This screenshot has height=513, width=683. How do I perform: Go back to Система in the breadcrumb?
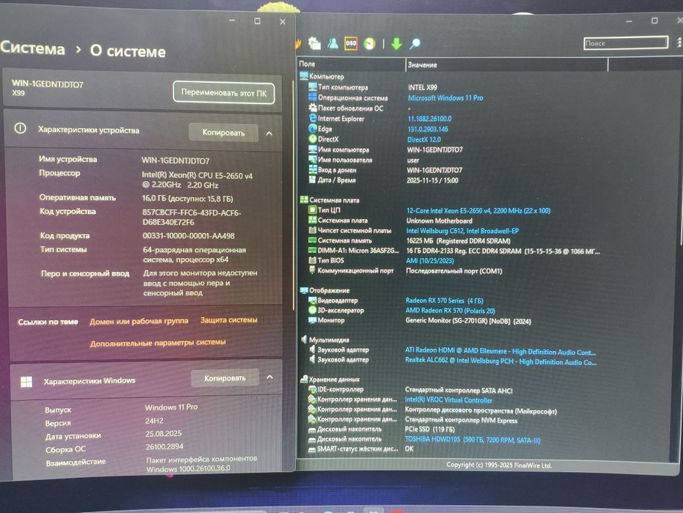(x=33, y=48)
